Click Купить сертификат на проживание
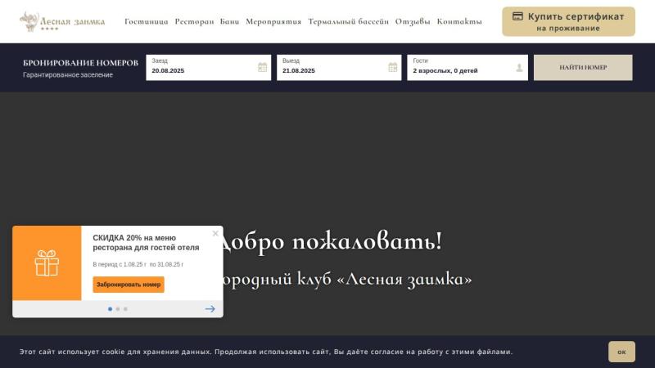Image resolution: width=655 pixels, height=368 pixels. 568,21
